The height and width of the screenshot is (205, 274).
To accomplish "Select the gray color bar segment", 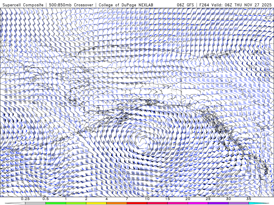I will 36,203.
